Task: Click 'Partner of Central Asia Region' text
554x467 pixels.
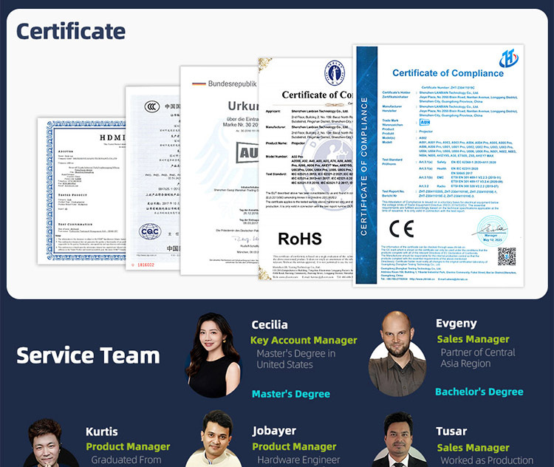Action: click(x=478, y=358)
